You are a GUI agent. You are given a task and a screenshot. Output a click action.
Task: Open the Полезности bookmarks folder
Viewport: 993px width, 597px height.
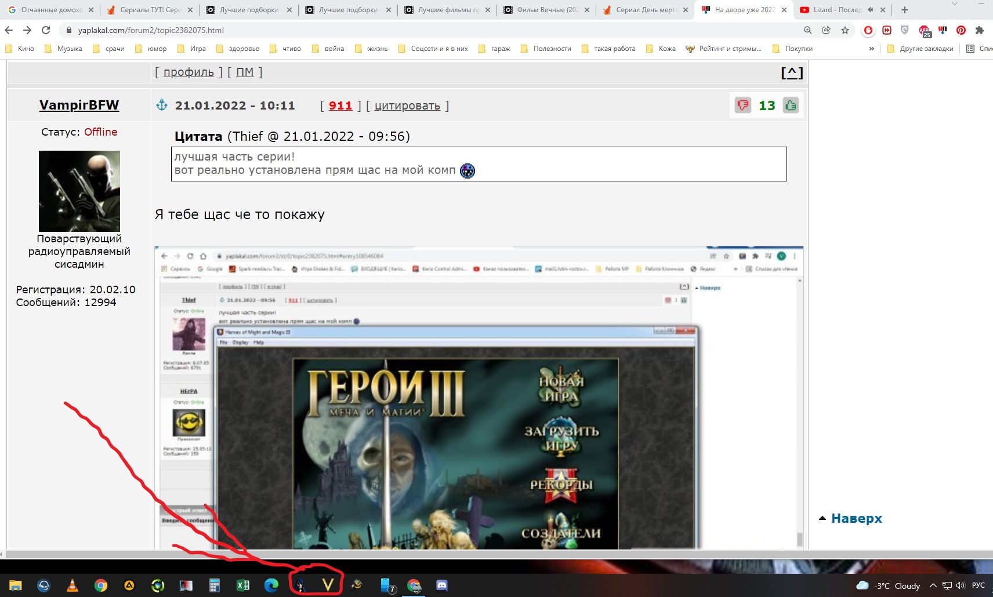coord(546,49)
